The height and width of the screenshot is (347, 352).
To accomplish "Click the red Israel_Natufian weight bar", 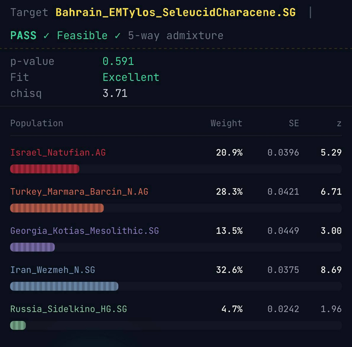I will coord(45,169).
